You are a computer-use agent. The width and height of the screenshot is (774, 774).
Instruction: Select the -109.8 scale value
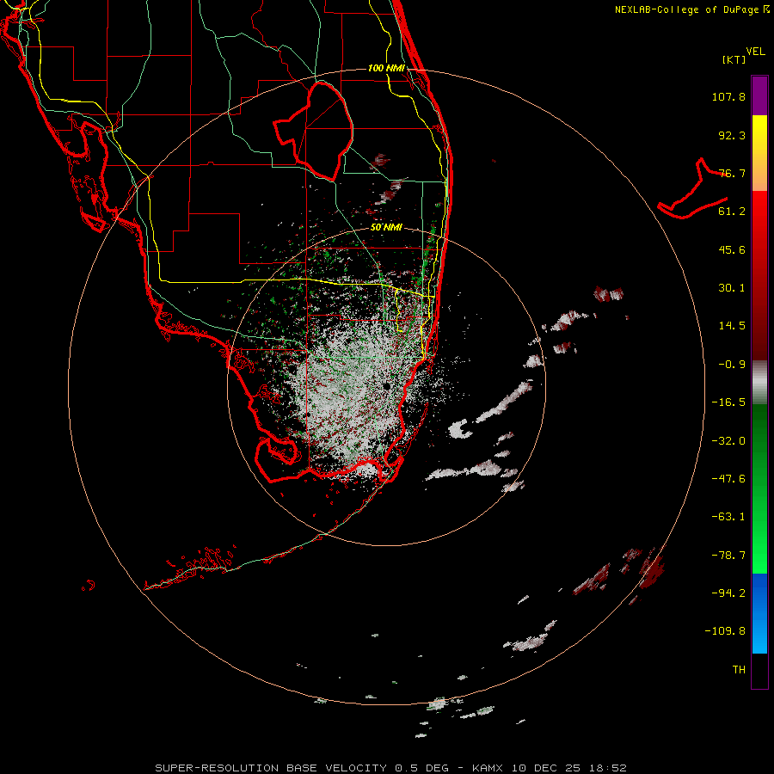coord(725,631)
